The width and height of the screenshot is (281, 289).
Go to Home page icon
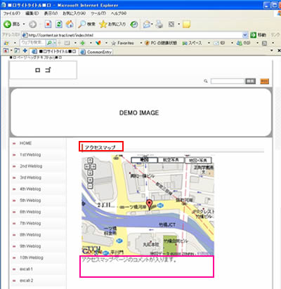click(70, 24)
